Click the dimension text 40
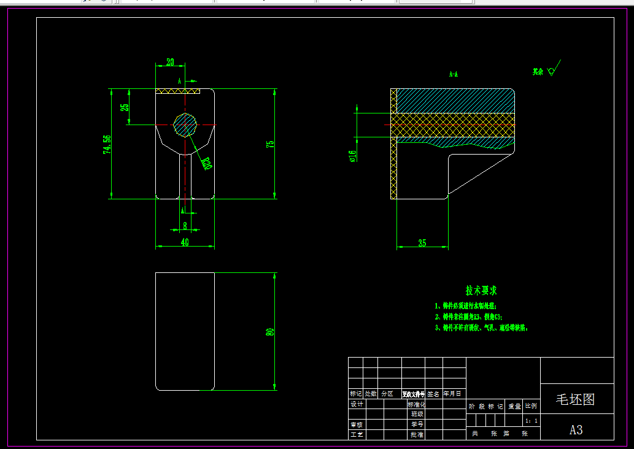 tap(185, 242)
